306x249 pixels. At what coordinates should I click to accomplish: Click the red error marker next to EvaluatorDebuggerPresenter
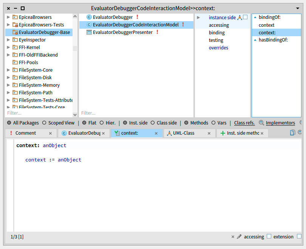[157, 32]
